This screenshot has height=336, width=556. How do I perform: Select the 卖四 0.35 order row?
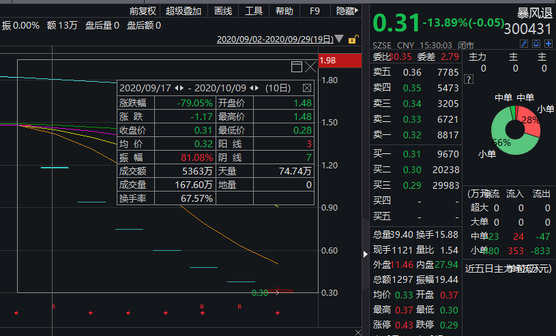(415, 88)
